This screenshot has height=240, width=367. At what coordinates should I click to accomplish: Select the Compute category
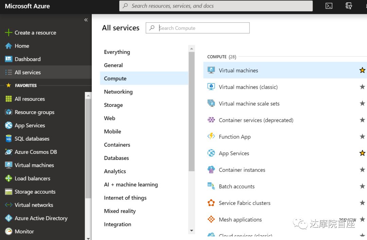pyautogui.click(x=144, y=78)
